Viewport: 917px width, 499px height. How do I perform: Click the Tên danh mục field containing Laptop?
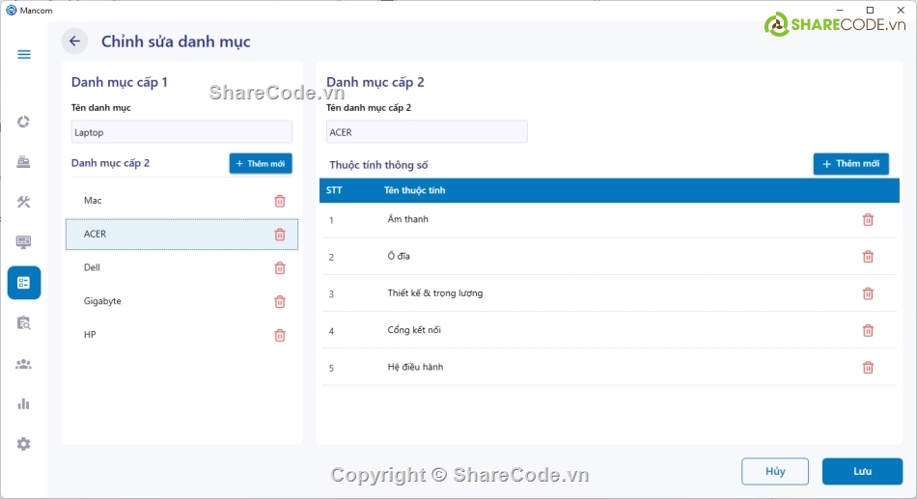pyautogui.click(x=181, y=132)
